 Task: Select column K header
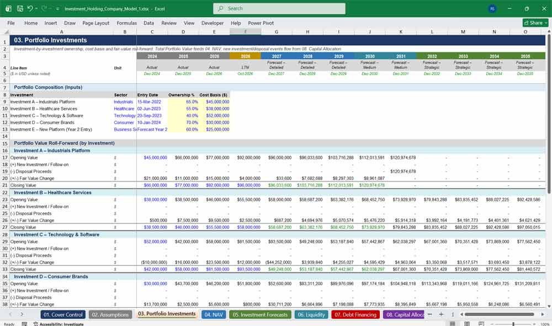pyautogui.click(x=401, y=32)
